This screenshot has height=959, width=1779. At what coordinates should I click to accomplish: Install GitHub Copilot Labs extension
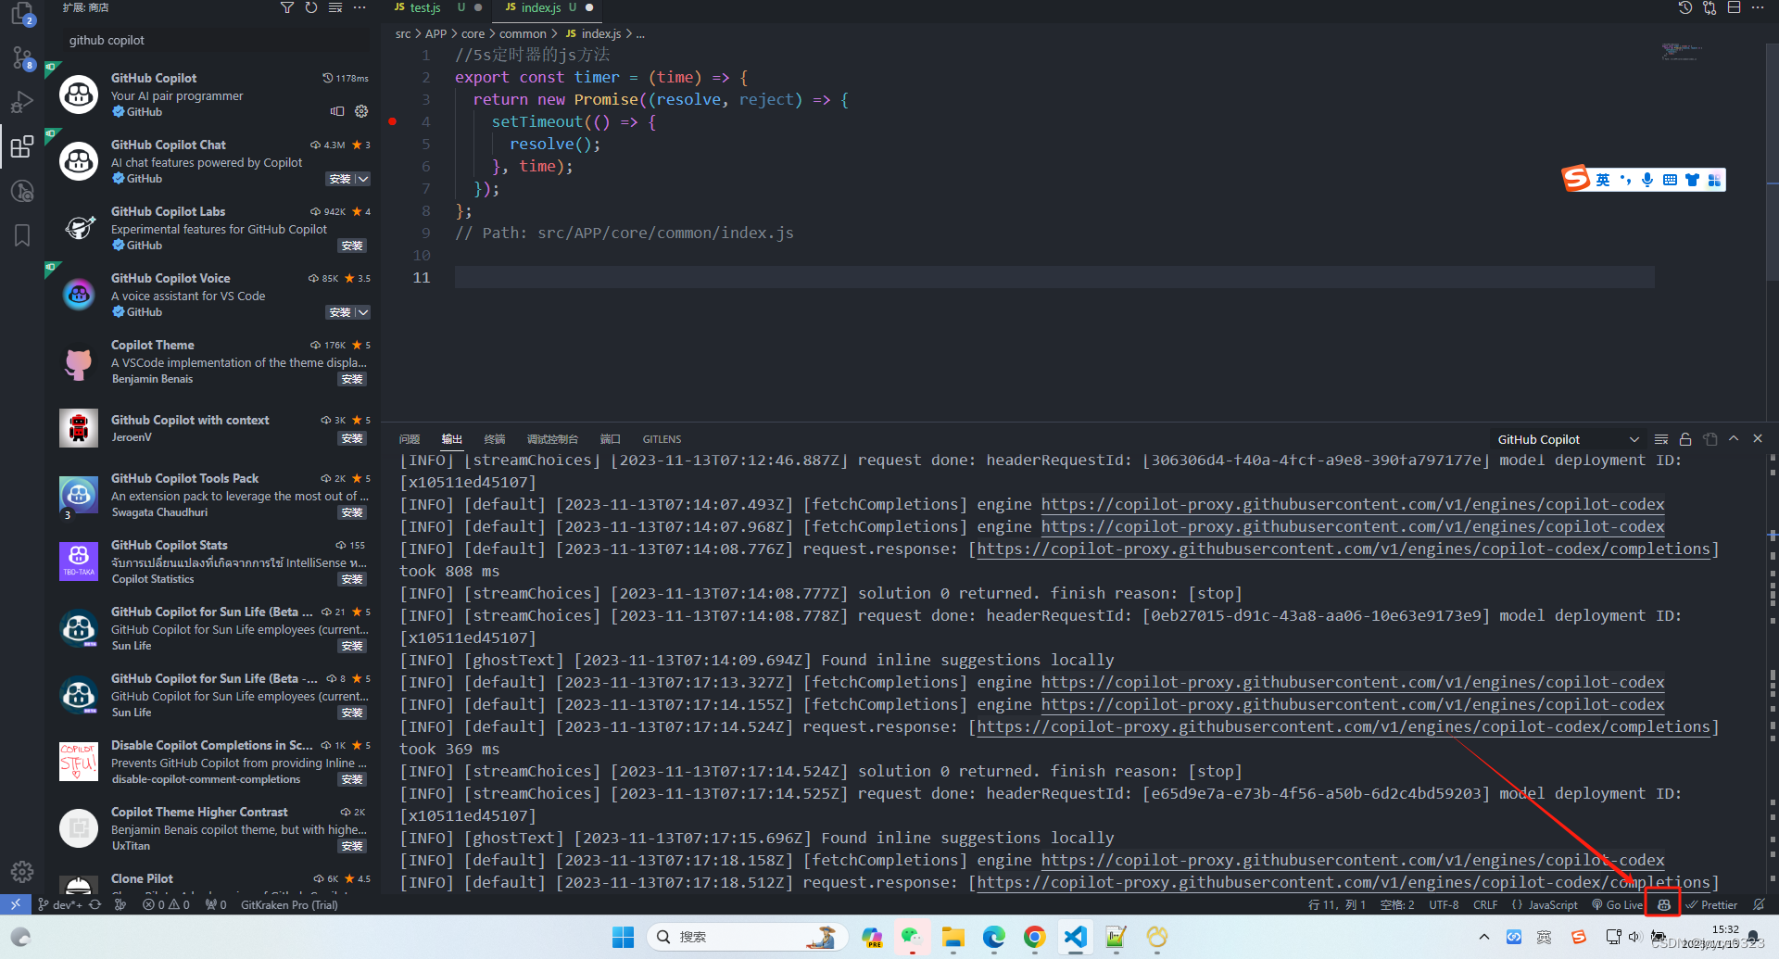pyautogui.click(x=352, y=246)
